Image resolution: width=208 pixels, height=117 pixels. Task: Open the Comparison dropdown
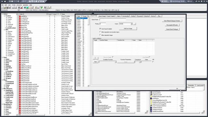click(139, 62)
